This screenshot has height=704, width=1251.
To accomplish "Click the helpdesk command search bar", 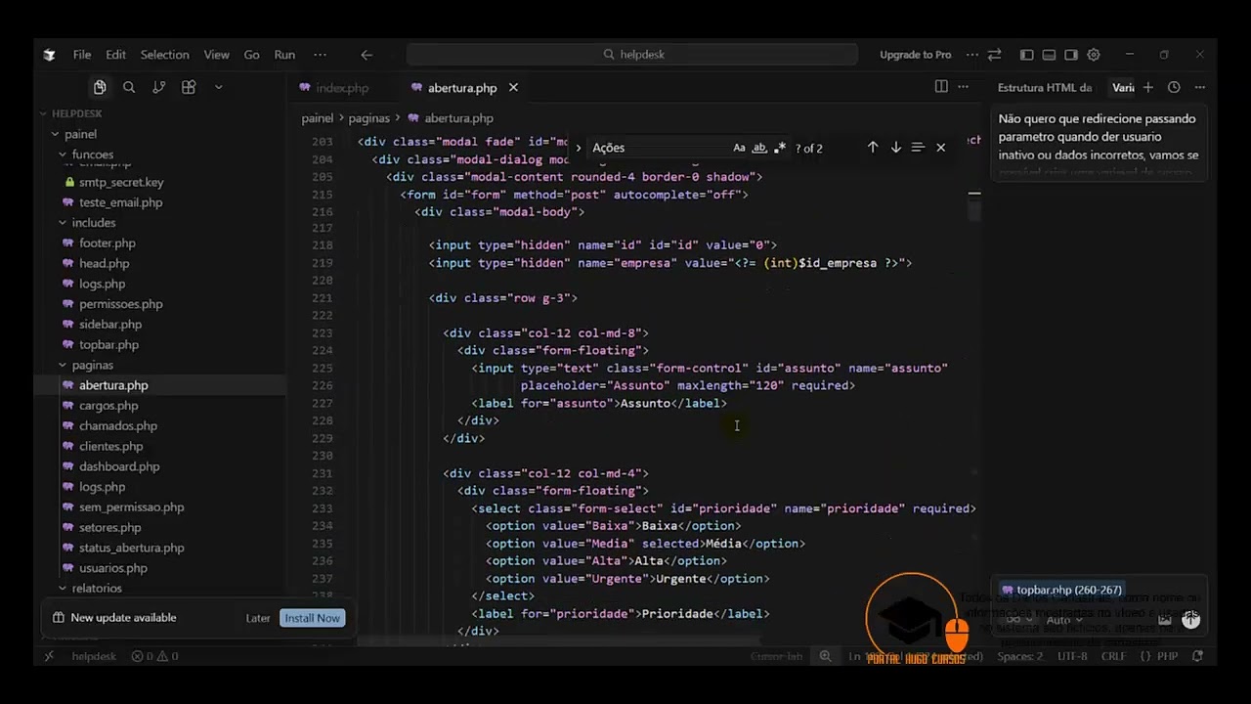I will tap(632, 55).
